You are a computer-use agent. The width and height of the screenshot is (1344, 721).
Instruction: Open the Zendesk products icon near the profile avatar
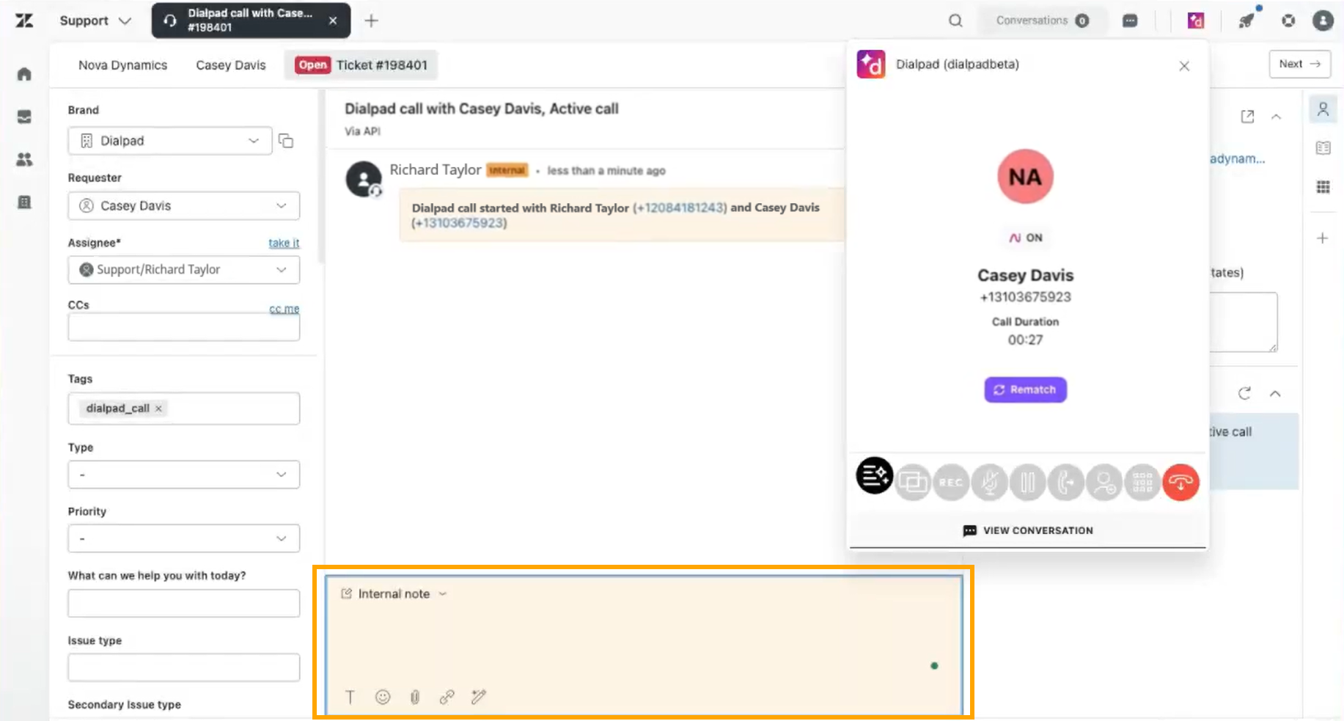(x=1288, y=21)
